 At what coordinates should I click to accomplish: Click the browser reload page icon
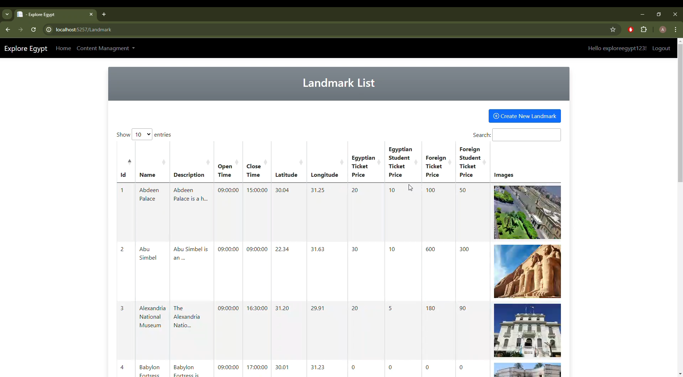pyautogui.click(x=33, y=30)
